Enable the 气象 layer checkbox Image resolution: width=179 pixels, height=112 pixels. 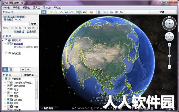pos(8,106)
